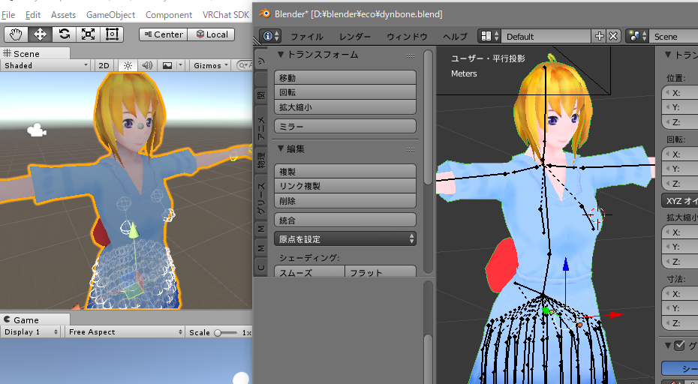Open Unity Edit menu
698x384 pixels.
(x=33, y=15)
